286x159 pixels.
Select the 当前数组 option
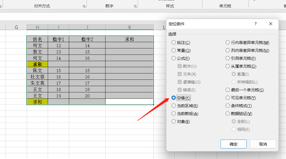173,114
